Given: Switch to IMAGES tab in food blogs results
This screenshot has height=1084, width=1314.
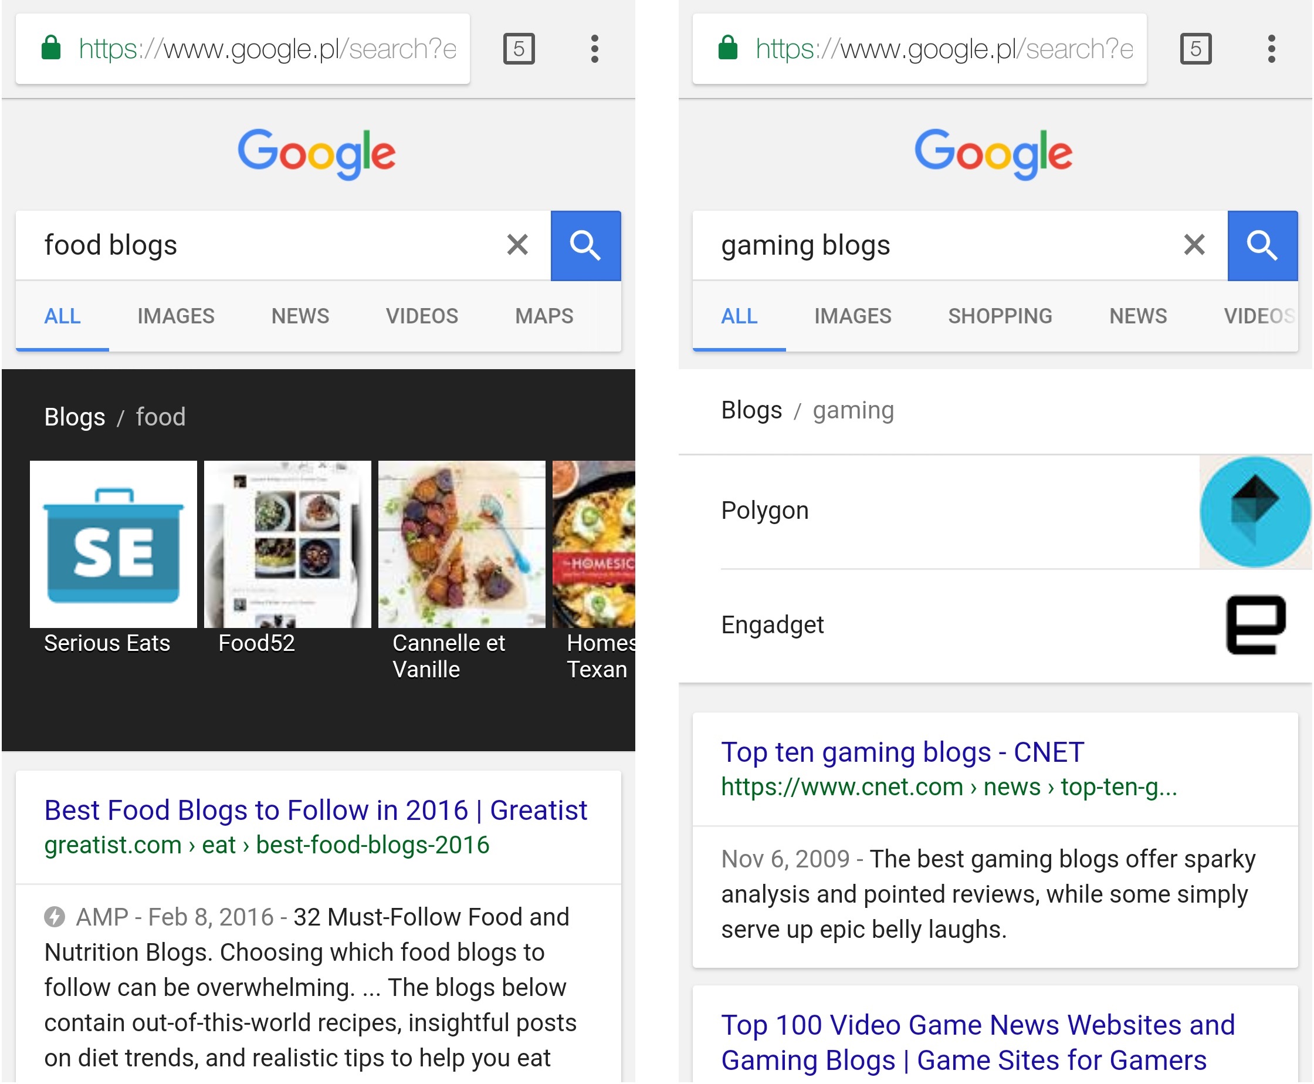Looking at the screenshot, I should (176, 316).
